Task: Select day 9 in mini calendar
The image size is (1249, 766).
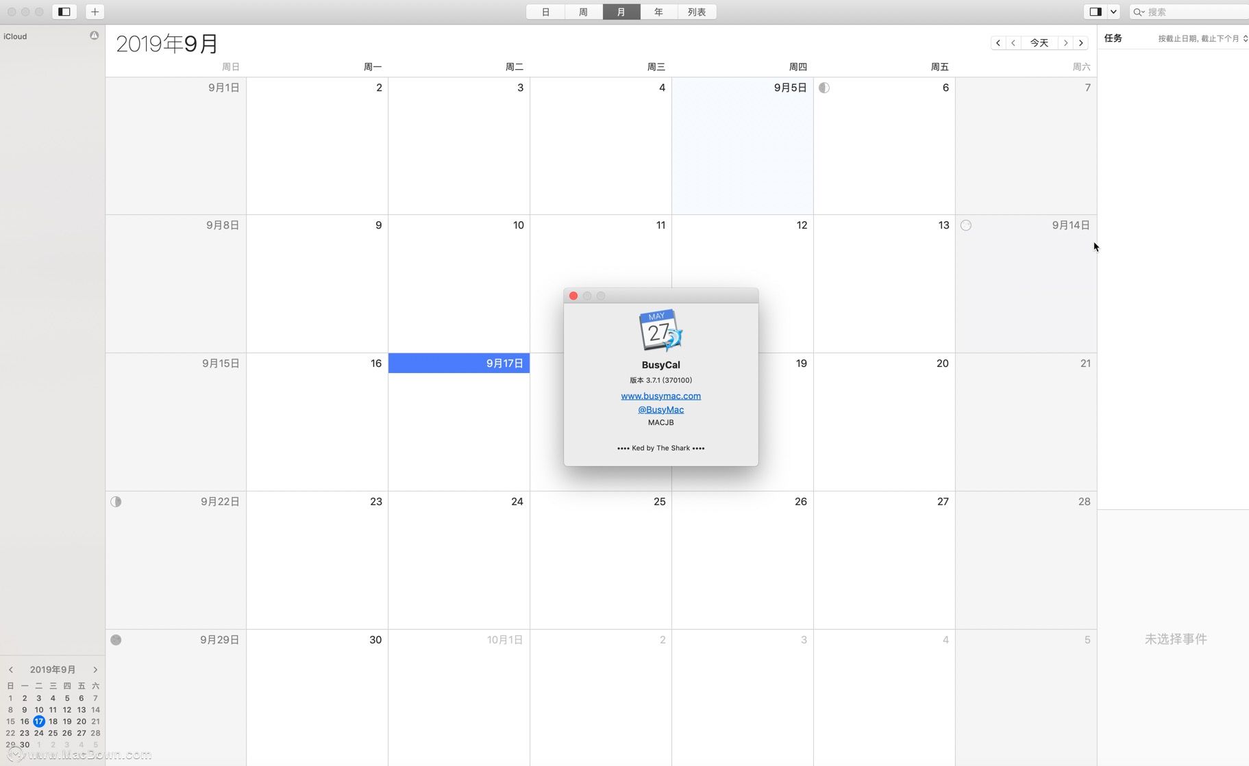Action: 25,710
